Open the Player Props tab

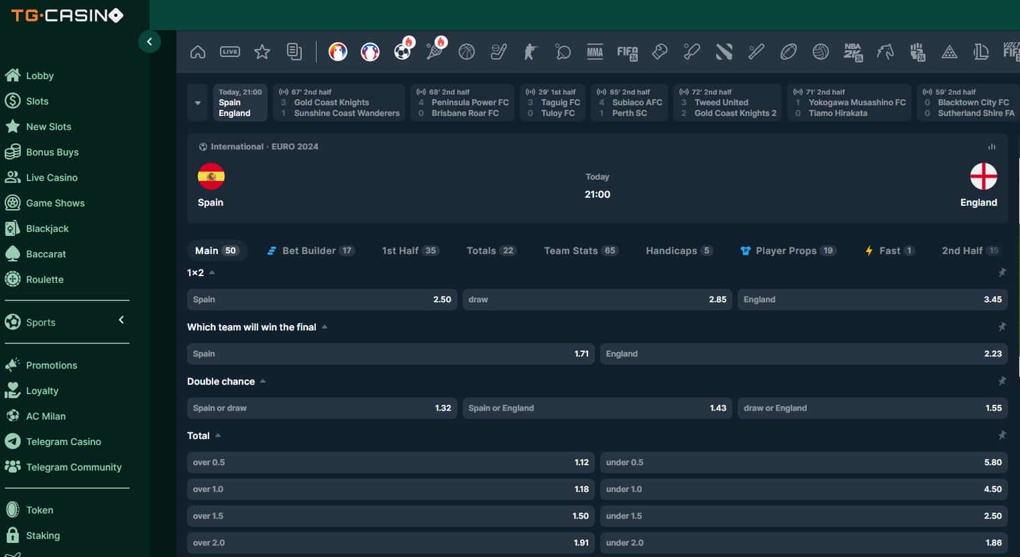click(788, 251)
